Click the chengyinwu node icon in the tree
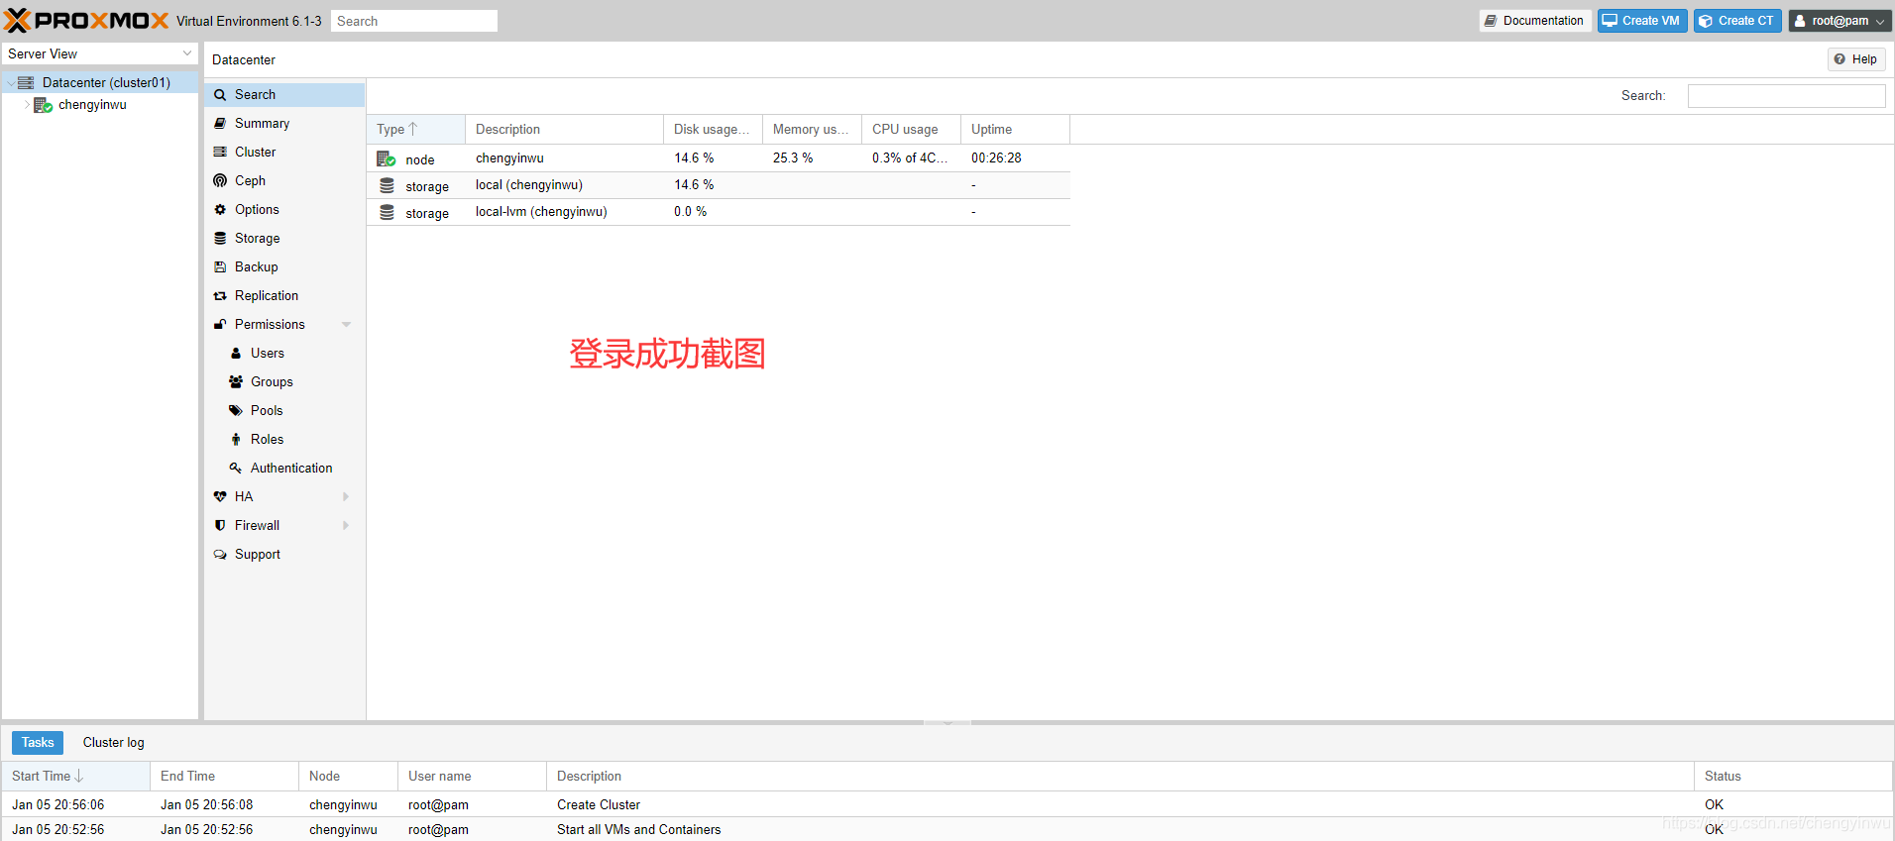Screen dimensions: 1895x841 tap(44, 105)
